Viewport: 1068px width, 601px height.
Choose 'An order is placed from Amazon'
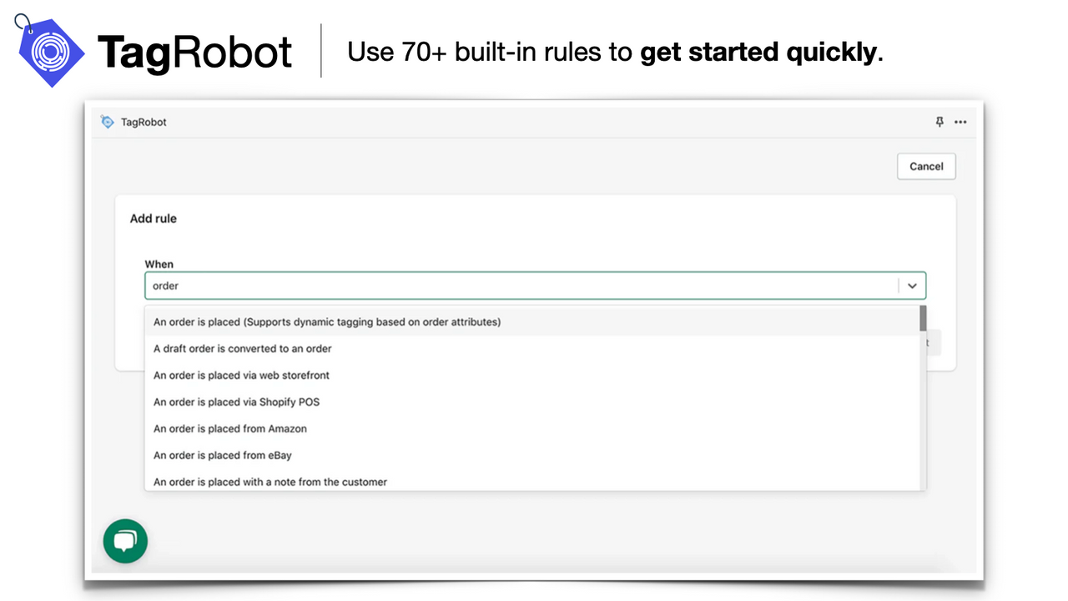coord(531,428)
